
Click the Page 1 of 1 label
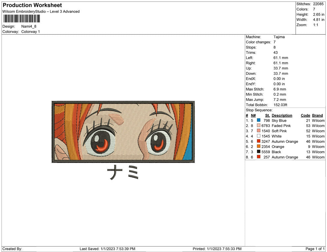tap(315, 249)
